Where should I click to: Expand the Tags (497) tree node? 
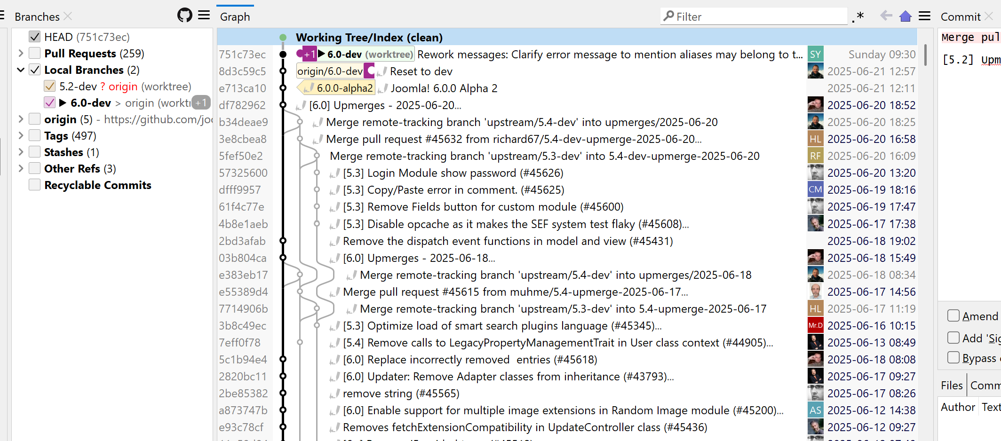point(20,135)
